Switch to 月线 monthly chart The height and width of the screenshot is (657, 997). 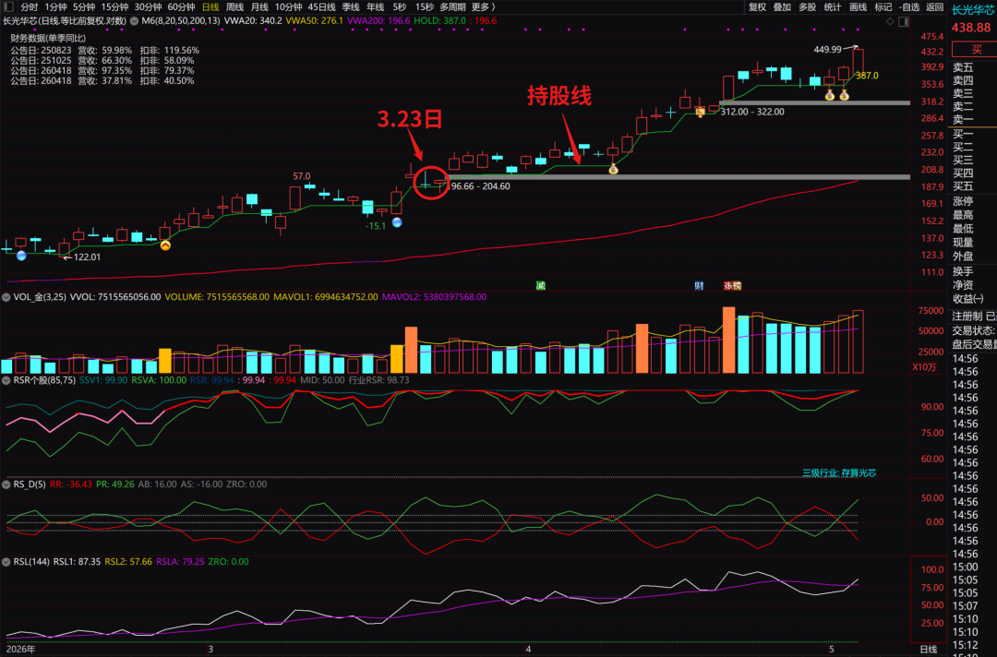click(x=259, y=7)
